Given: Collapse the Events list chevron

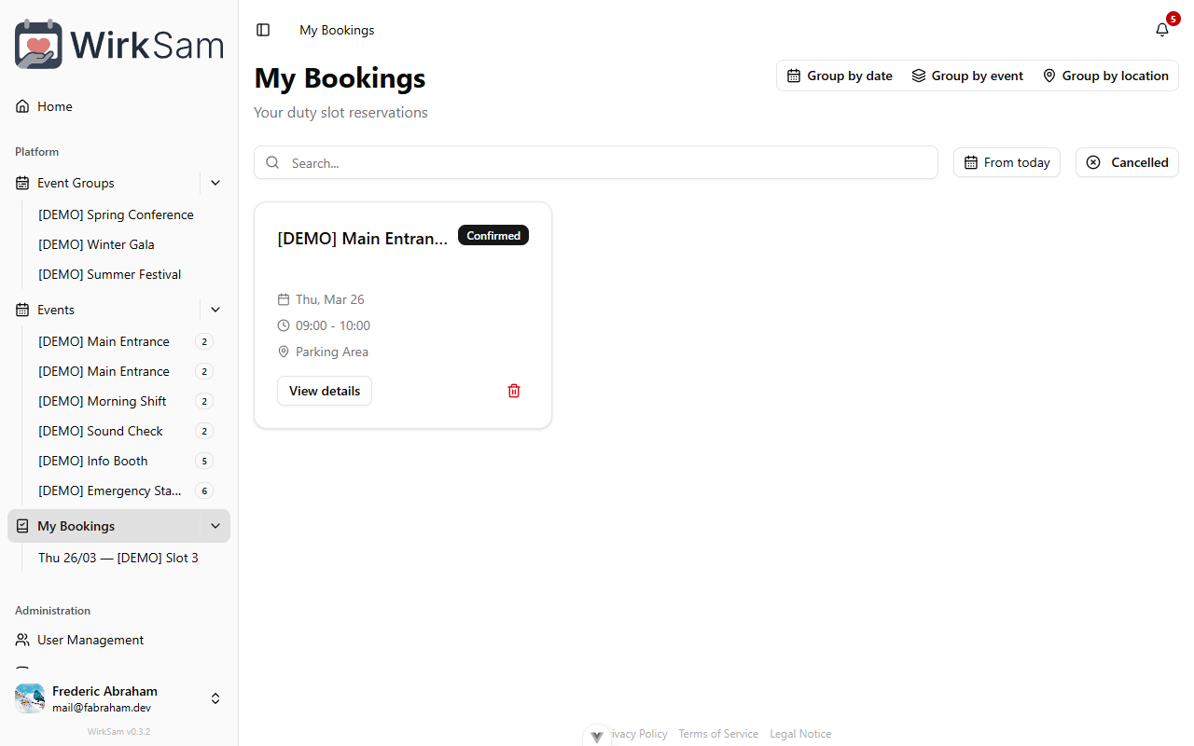Looking at the screenshot, I should pyautogui.click(x=215, y=310).
